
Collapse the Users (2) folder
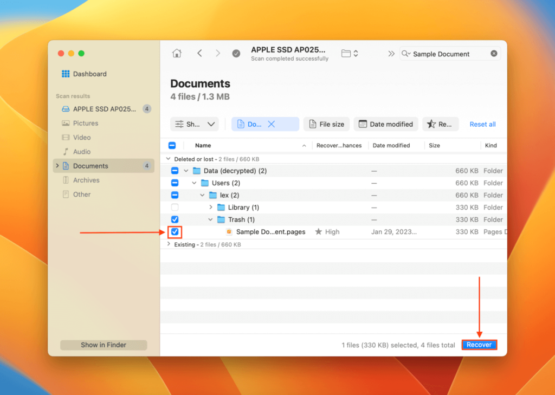pos(194,183)
